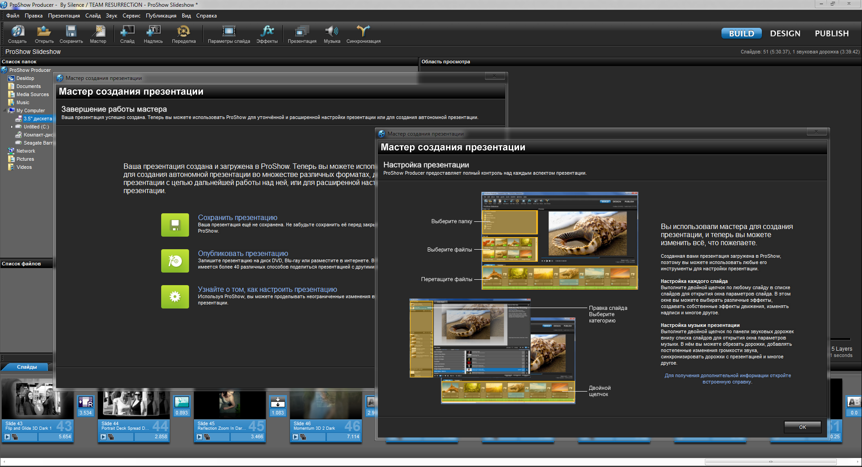Open the Презентация menu in menu bar

64,16
